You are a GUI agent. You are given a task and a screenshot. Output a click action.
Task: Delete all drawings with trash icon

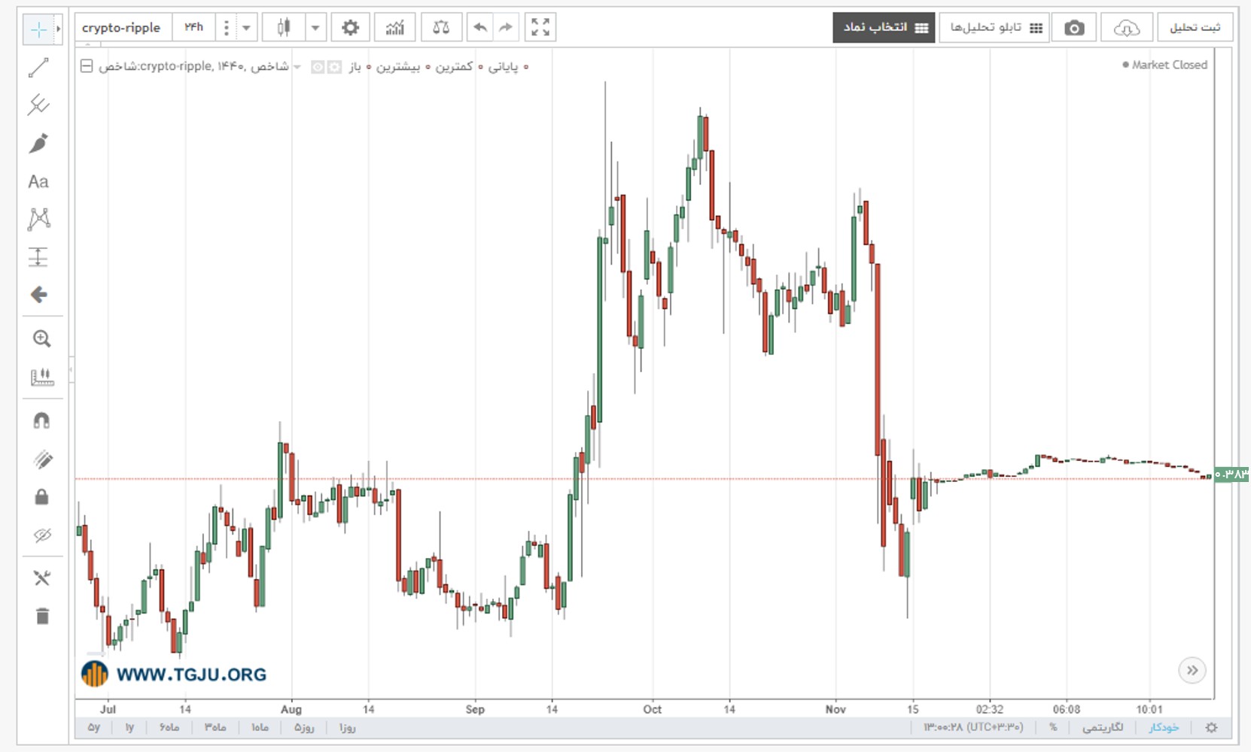(41, 617)
